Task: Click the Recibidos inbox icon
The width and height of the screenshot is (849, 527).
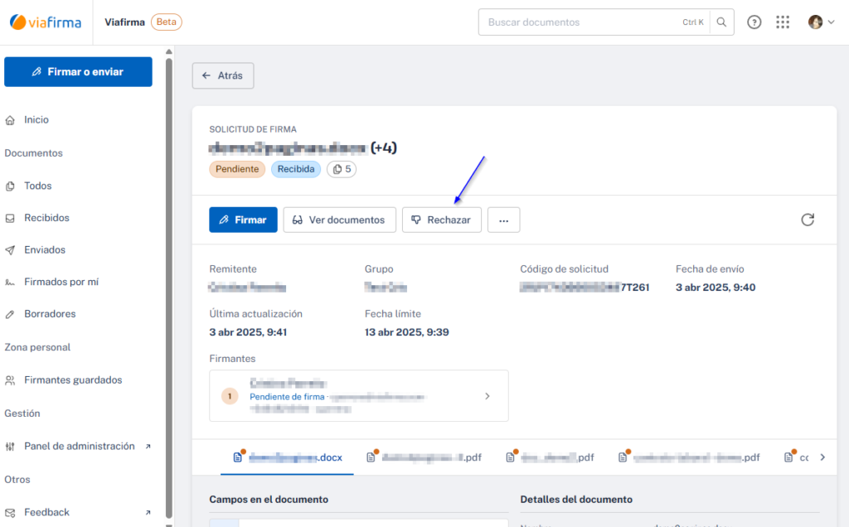Action: click(x=10, y=219)
